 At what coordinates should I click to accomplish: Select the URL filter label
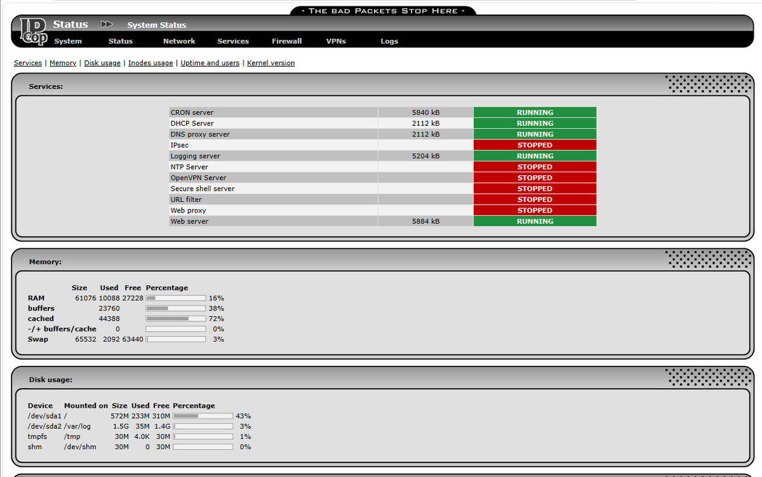point(186,199)
